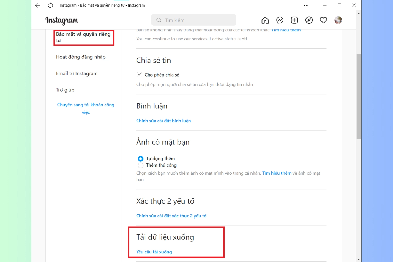393x262 pixels.
Task: Create a new post with the plus icon
Action: click(x=294, y=20)
